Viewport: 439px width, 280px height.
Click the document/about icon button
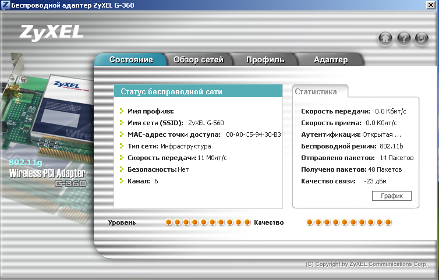(x=422, y=38)
